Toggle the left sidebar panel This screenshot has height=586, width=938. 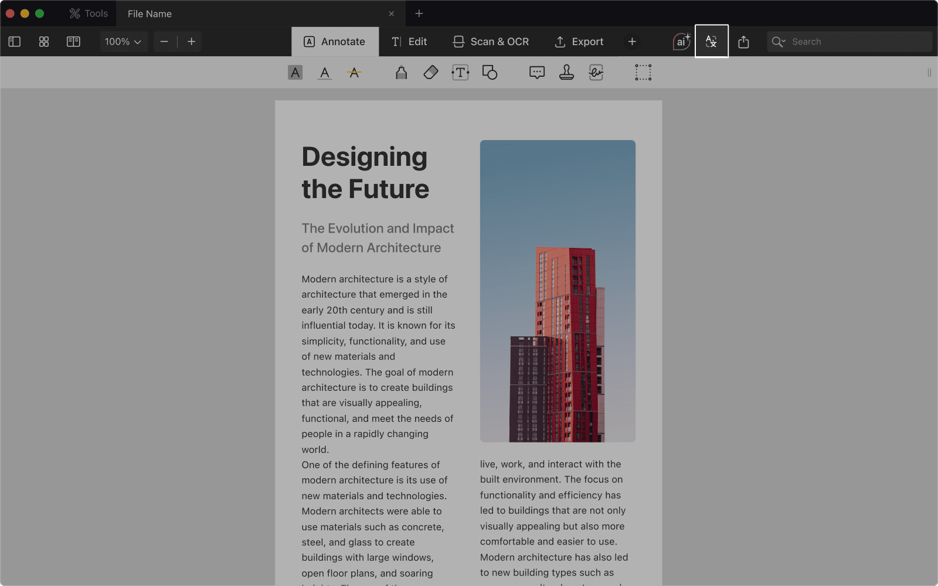[x=15, y=42]
